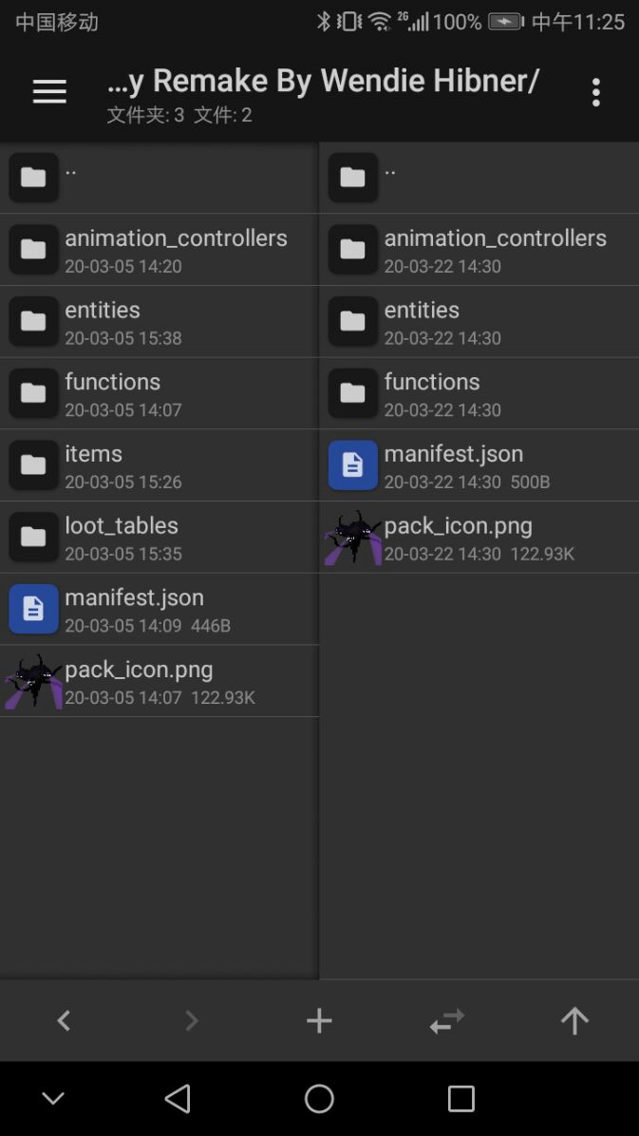Tap the swap panels arrows icon

click(447, 1021)
